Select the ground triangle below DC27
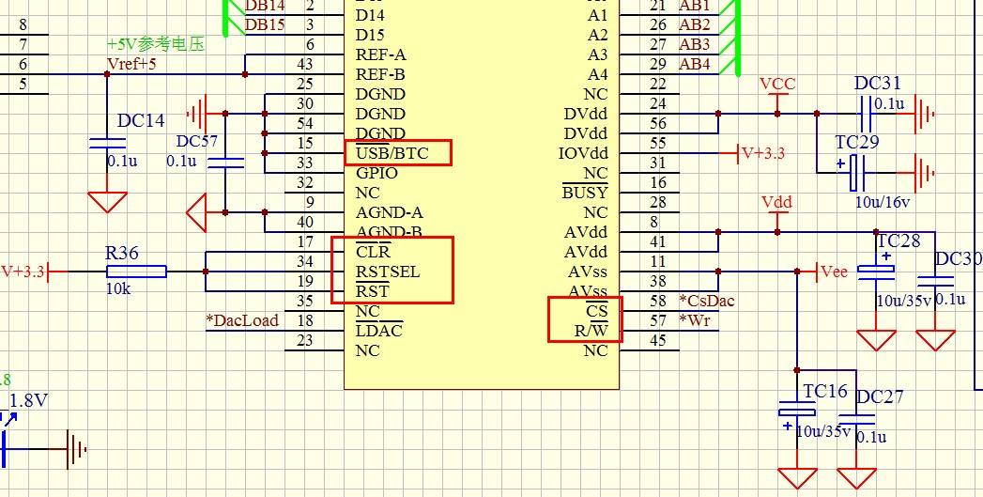This screenshot has width=983, height=497. pos(856,478)
